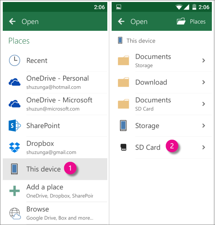This screenshot has height=225, width=215.
Task: Click the Open title in left screen
Action: (x=30, y=22)
